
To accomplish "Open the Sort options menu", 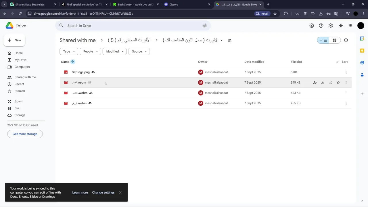I will [x=342, y=62].
